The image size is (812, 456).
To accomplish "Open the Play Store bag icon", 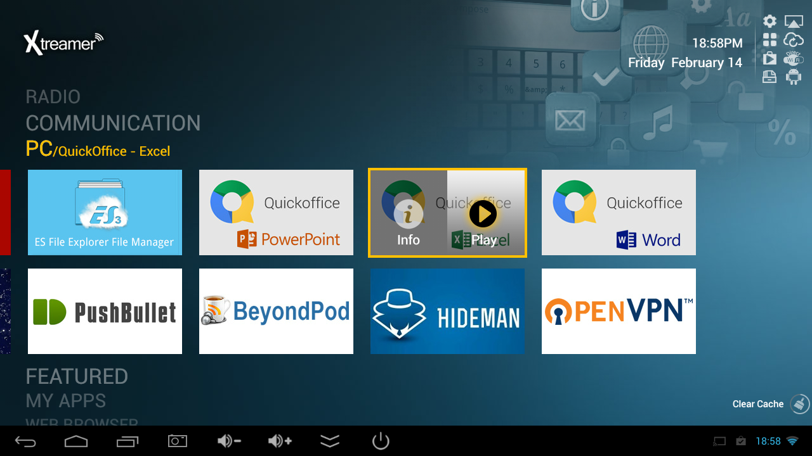I will [x=769, y=58].
